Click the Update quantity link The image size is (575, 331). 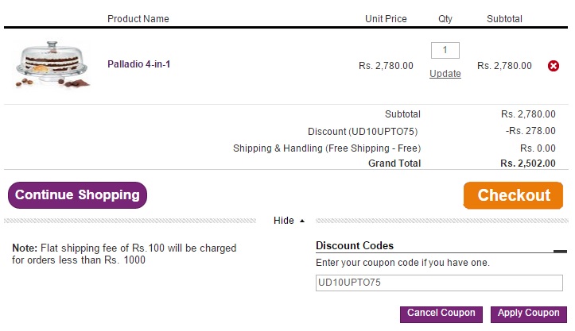click(x=445, y=74)
